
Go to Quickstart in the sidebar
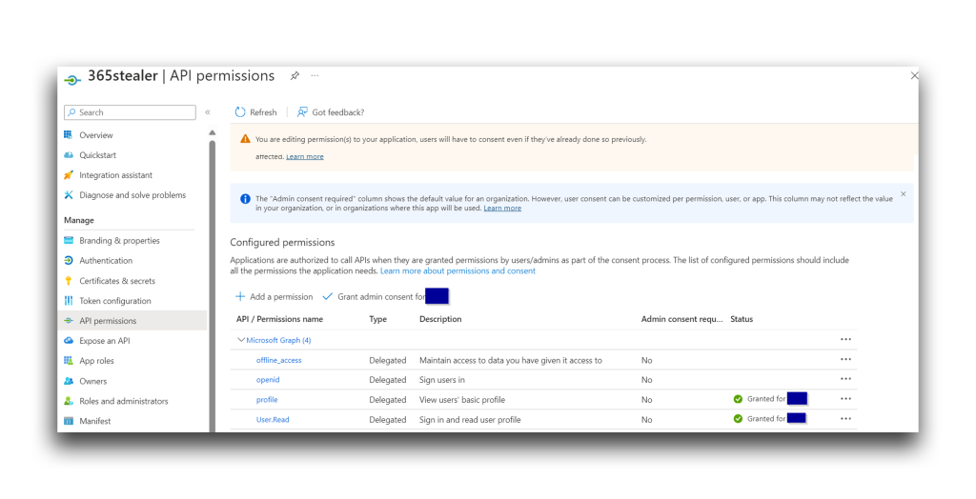coord(98,155)
